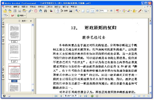Screen dimensions: 154x100
Task: Click the Save floppy disk icon
Action: [15, 11]
